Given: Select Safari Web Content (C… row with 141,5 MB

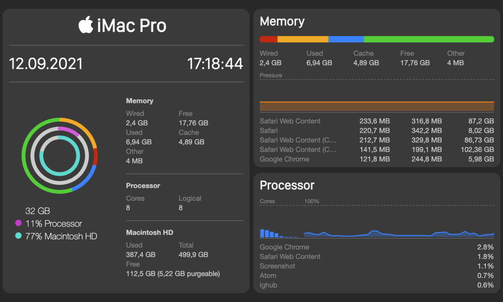Looking at the screenshot, I should click(377, 149).
